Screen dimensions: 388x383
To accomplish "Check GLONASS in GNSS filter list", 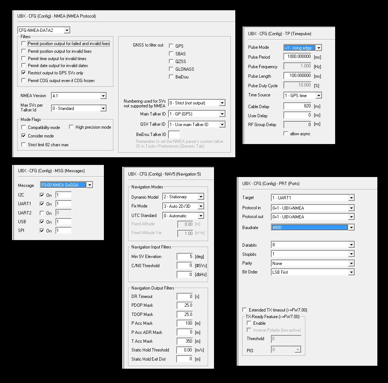I will click(171, 69).
